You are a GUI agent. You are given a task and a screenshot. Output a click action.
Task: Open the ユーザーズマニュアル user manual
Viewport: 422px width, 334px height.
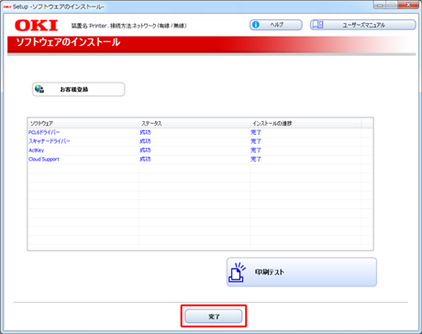(363, 25)
